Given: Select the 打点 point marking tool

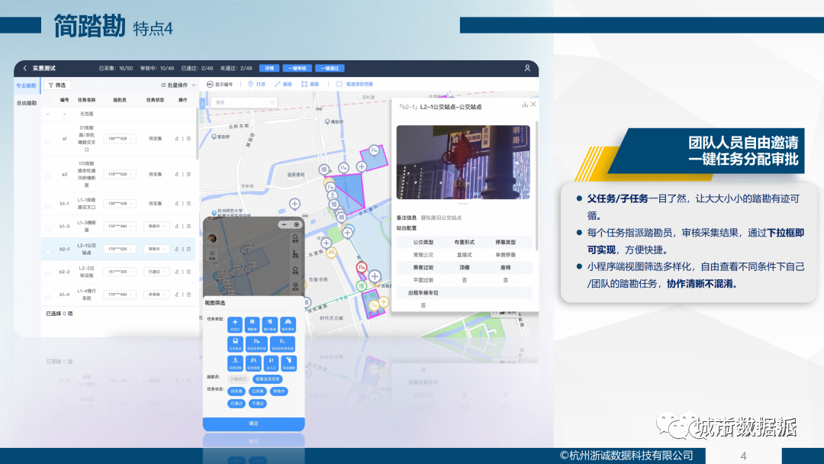Looking at the screenshot, I should (258, 84).
